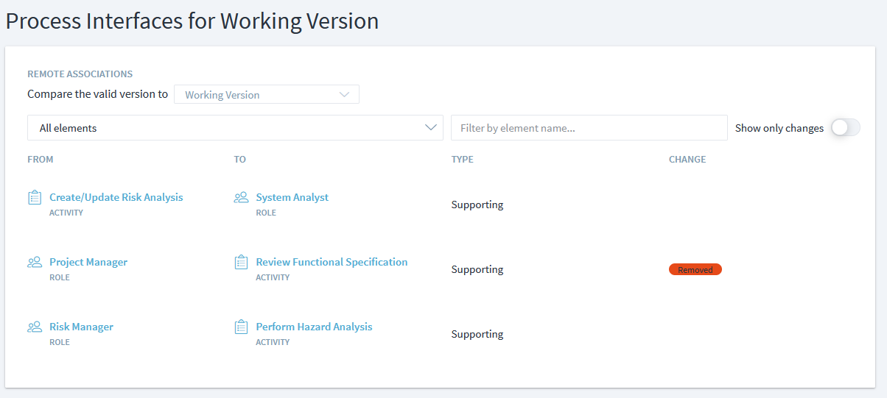
Task: Click the role icon next to Risk Manager
Action: [34, 327]
